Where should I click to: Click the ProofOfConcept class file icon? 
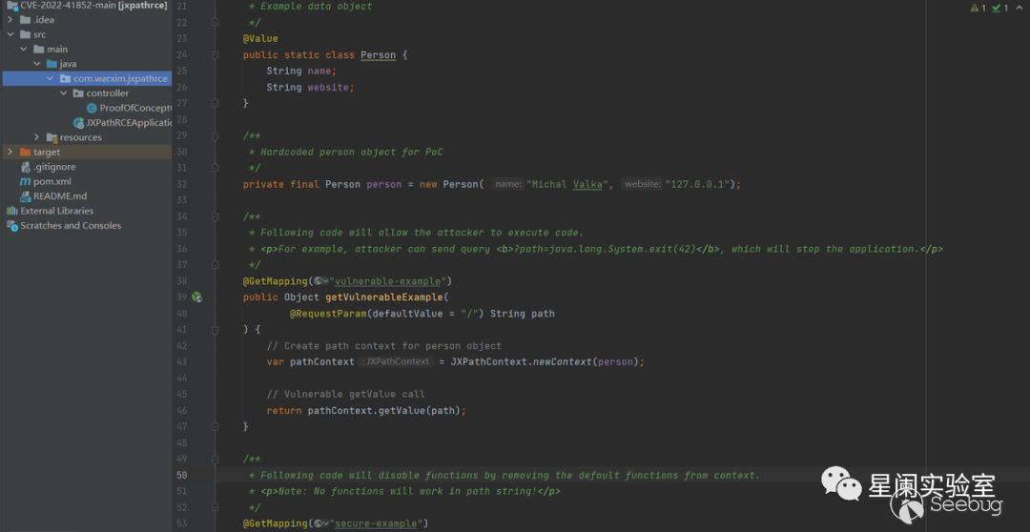coord(92,108)
